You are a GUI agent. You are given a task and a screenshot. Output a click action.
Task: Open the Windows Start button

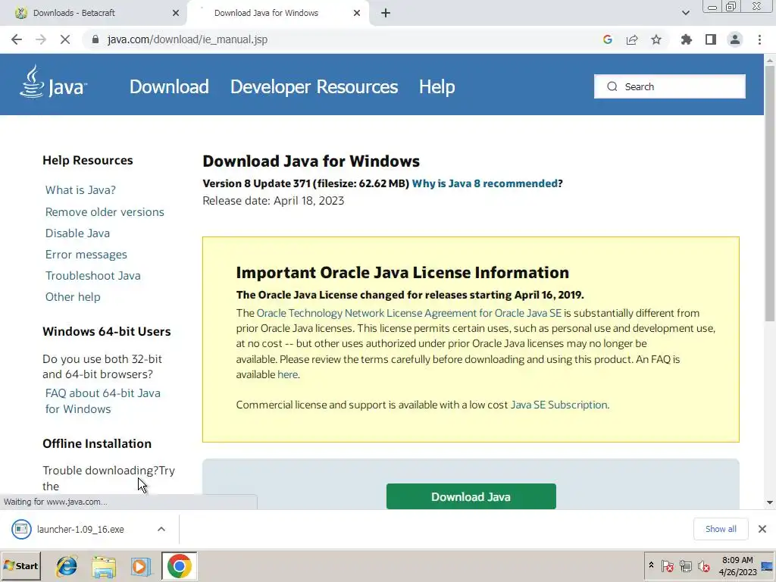(20, 565)
